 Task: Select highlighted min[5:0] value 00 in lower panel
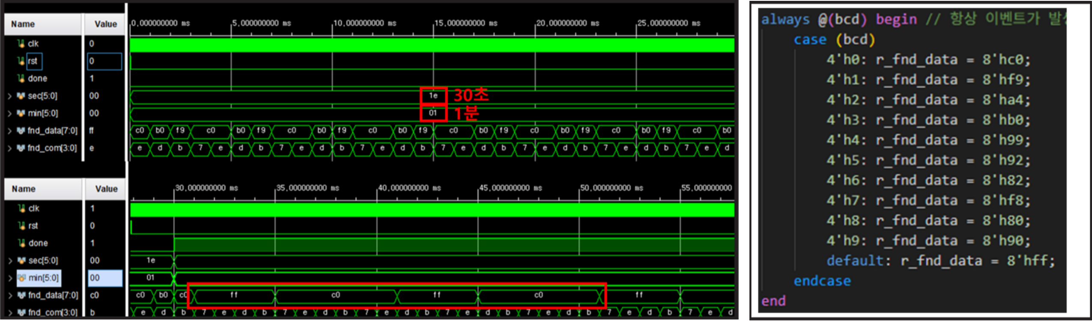[x=105, y=278]
